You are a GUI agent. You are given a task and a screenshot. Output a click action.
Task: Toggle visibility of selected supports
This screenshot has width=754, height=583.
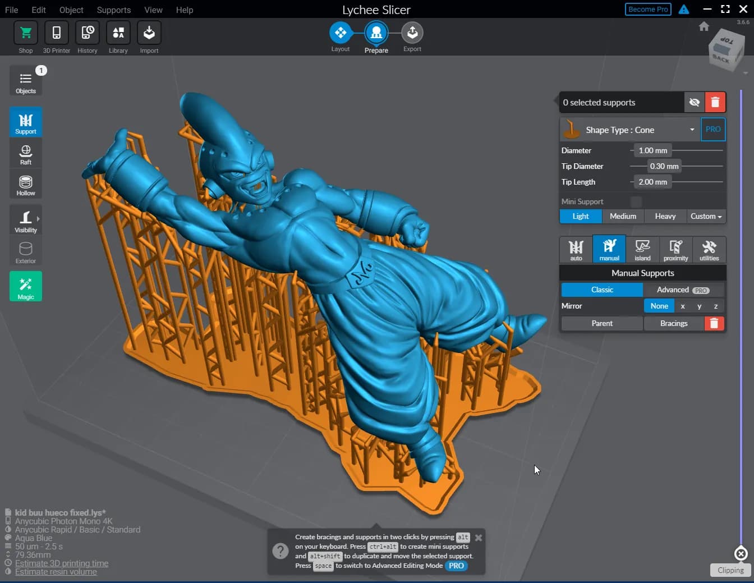(695, 102)
